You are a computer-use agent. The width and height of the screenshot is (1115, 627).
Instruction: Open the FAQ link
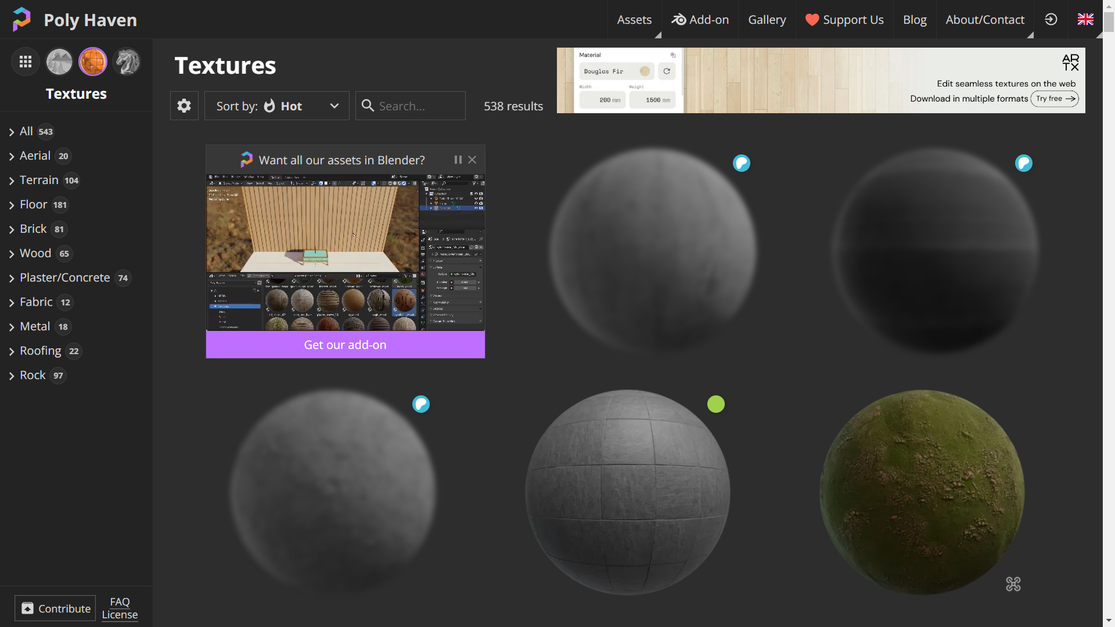(120, 601)
